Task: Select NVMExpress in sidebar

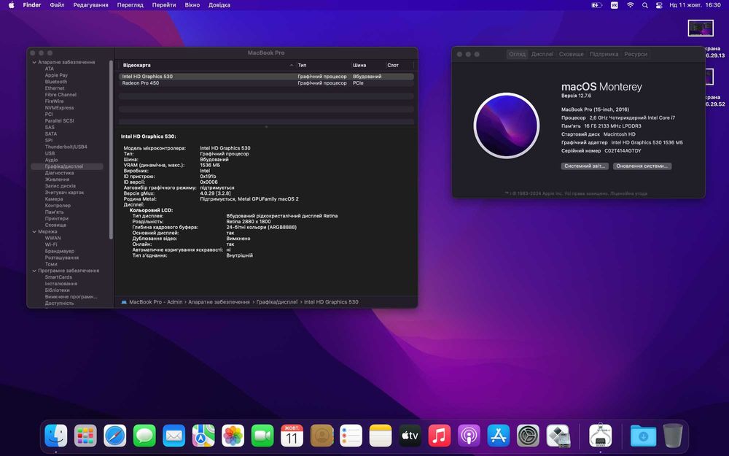Action: click(59, 107)
